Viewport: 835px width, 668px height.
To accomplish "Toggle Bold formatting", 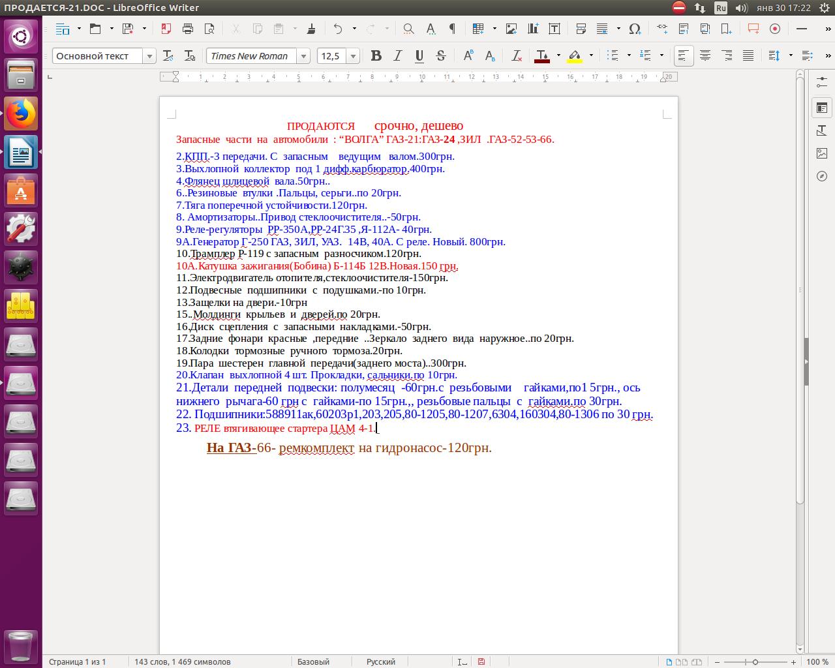I will tap(376, 56).
